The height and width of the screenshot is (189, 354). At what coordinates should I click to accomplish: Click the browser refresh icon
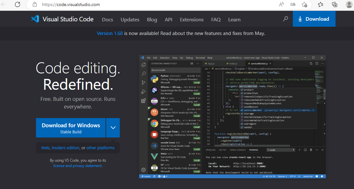click(x=18, y=4)
